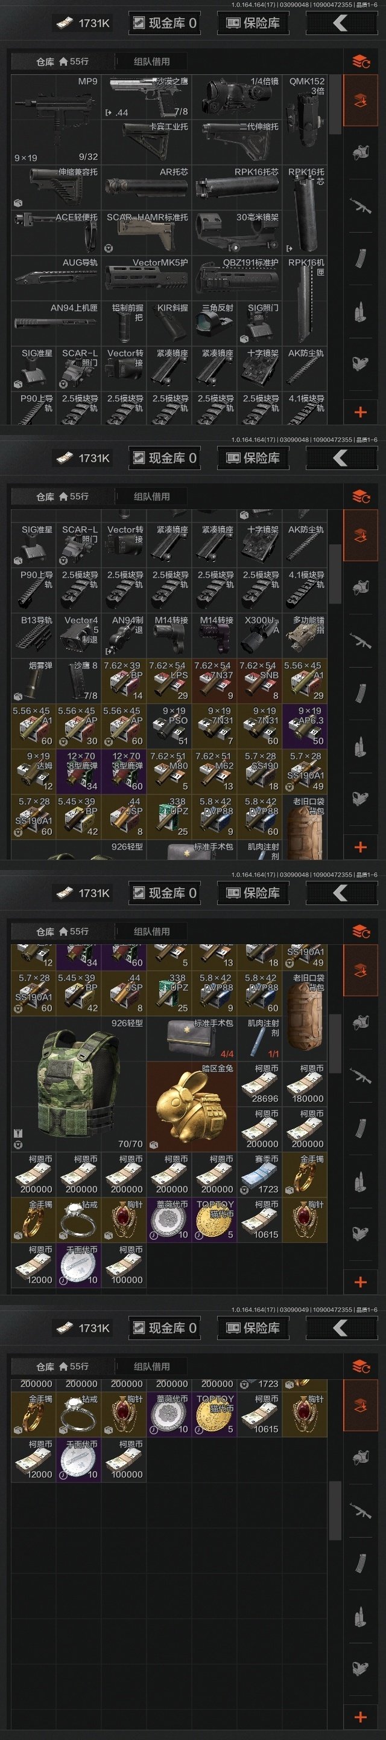Choose the 卡宾工业托 stock item

147,142
